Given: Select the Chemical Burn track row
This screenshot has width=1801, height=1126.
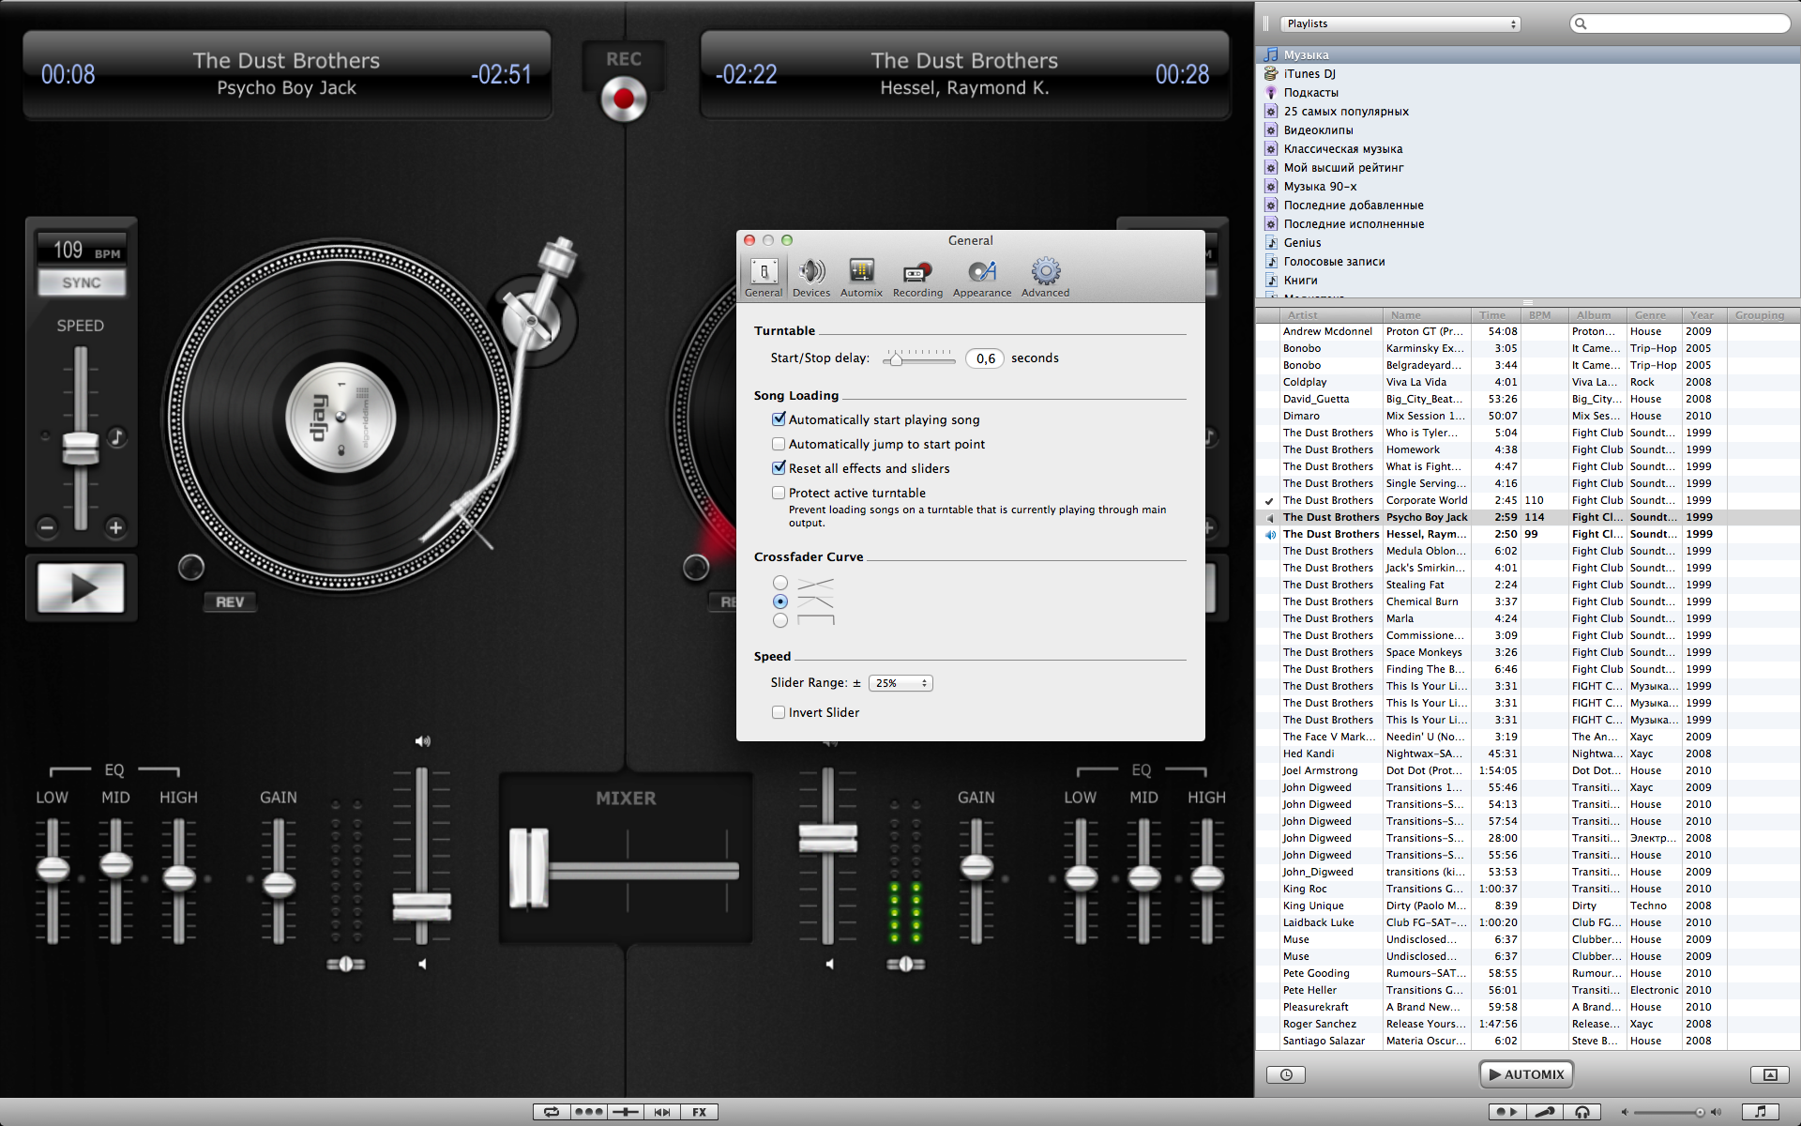Looking at the screenshot, I should 1528,601.
